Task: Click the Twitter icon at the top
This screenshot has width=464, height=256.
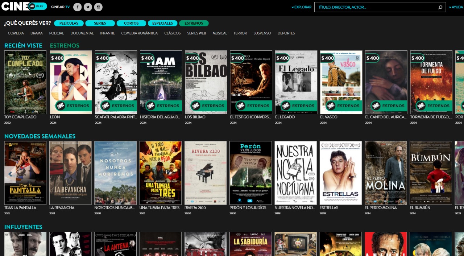Action: pos(87,7)
